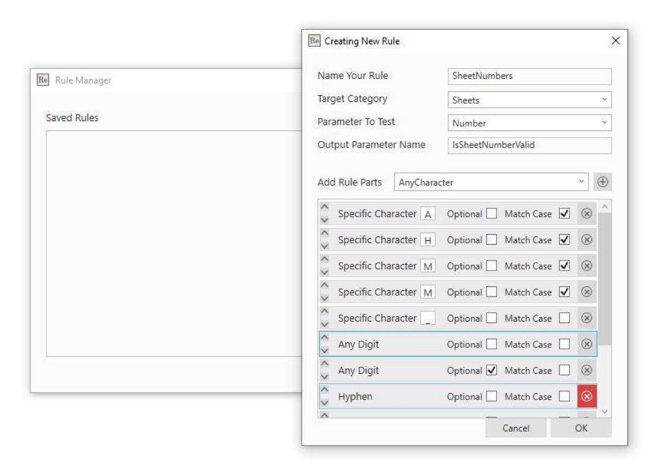Click the Add Rule Parts label
The height and width of the screenshot is (475, 658).
coord(350,182)
